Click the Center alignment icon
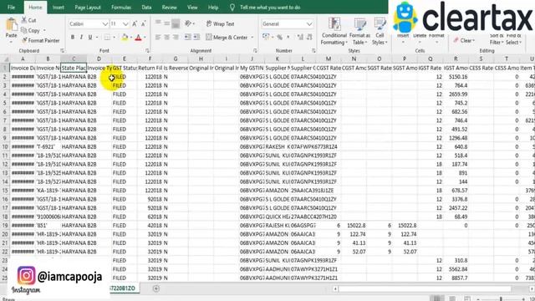Image resolution: width=535 pixels, height=301 pixels. tap(166, 37)
